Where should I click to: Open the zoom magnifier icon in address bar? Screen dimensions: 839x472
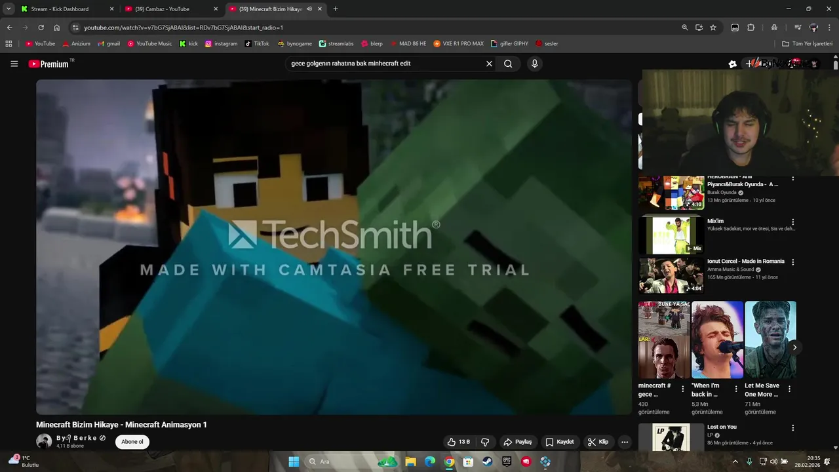685,28
